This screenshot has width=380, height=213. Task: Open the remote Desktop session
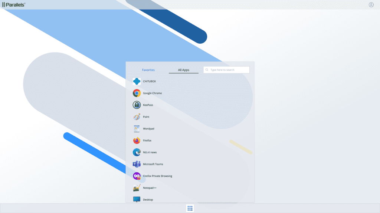(148, 199)
